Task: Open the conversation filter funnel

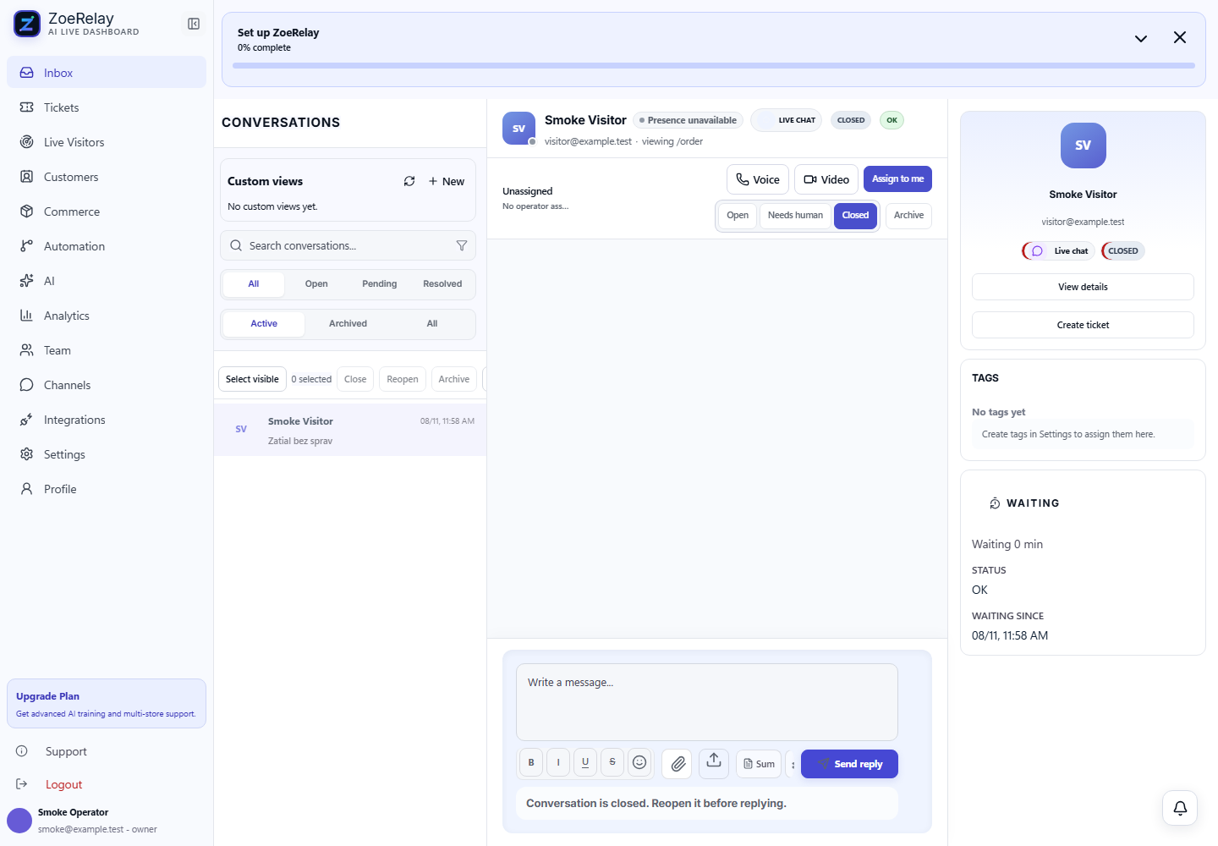Action: (x=462, y=245)
